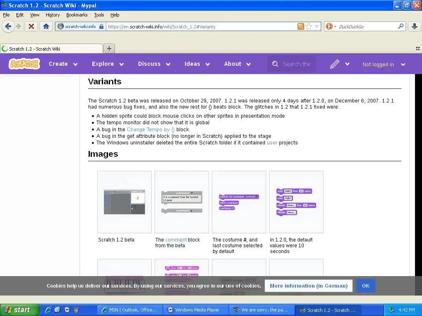Open the address bar history dropdown arrow
The width and height of the screenshot is (422, 316).
tap(317, 26)
